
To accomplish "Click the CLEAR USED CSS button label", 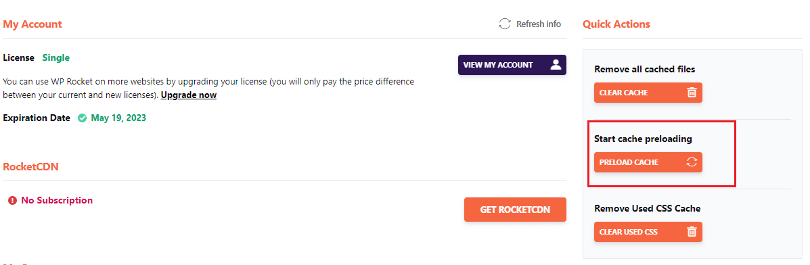I will click(628, 232).
